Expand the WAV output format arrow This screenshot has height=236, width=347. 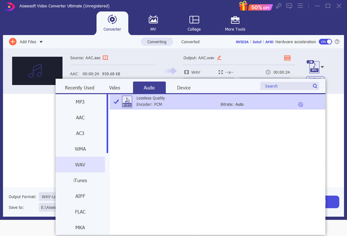click(x=322, y=67)
